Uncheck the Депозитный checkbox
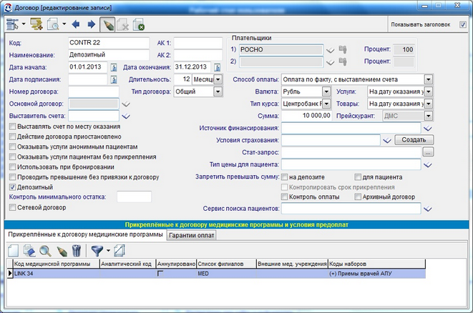 pyautogui.click(x=12, y=187)
